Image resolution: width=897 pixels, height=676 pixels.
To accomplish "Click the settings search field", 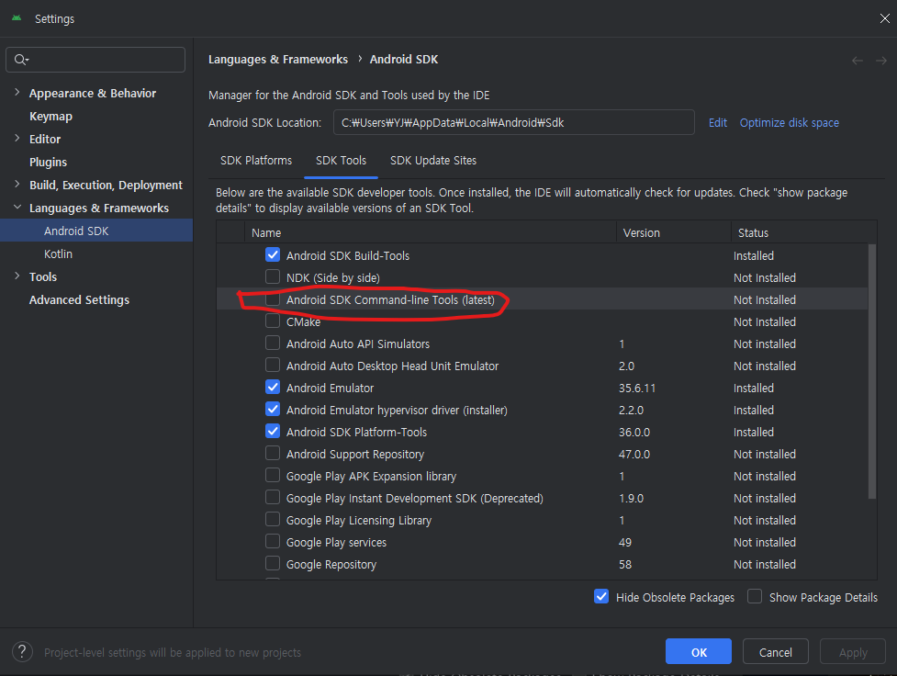I will click(95, 60).
